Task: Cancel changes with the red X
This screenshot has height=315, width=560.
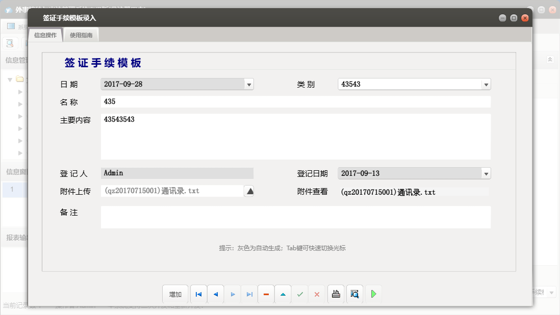Action: [317, 294]
